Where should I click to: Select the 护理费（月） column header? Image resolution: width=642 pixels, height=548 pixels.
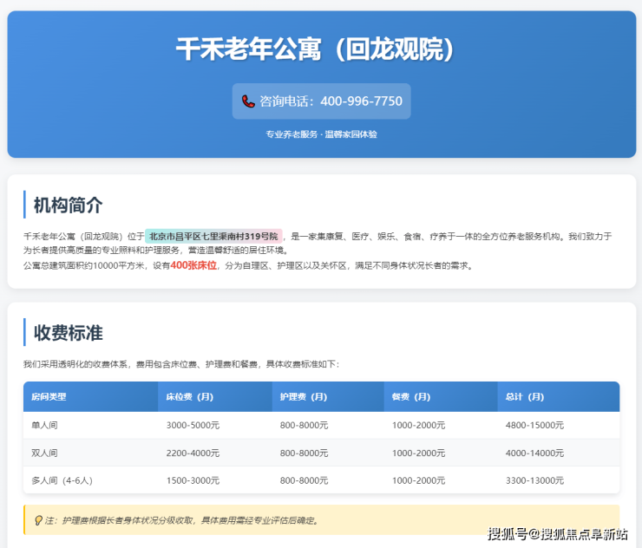(x=303, y=396)
